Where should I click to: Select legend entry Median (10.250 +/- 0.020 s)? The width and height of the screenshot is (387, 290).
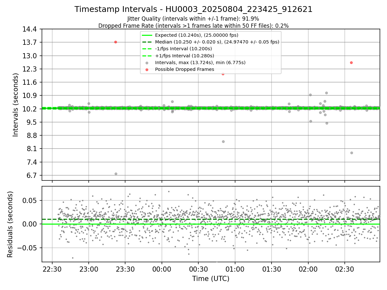217,42
